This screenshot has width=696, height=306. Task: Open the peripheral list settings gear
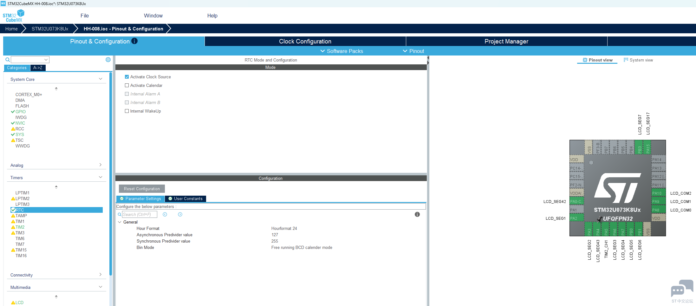tap(108, 60)
